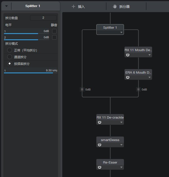
Task: Open RX 11 De-crackle menu arrow
Action: point(121,122)
